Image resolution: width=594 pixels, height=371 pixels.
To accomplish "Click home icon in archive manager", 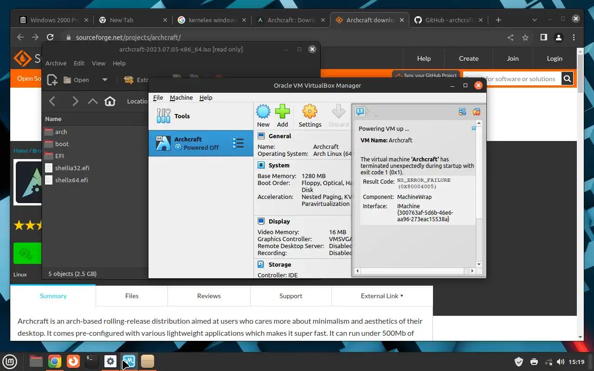I will click(x=110, y=101).
